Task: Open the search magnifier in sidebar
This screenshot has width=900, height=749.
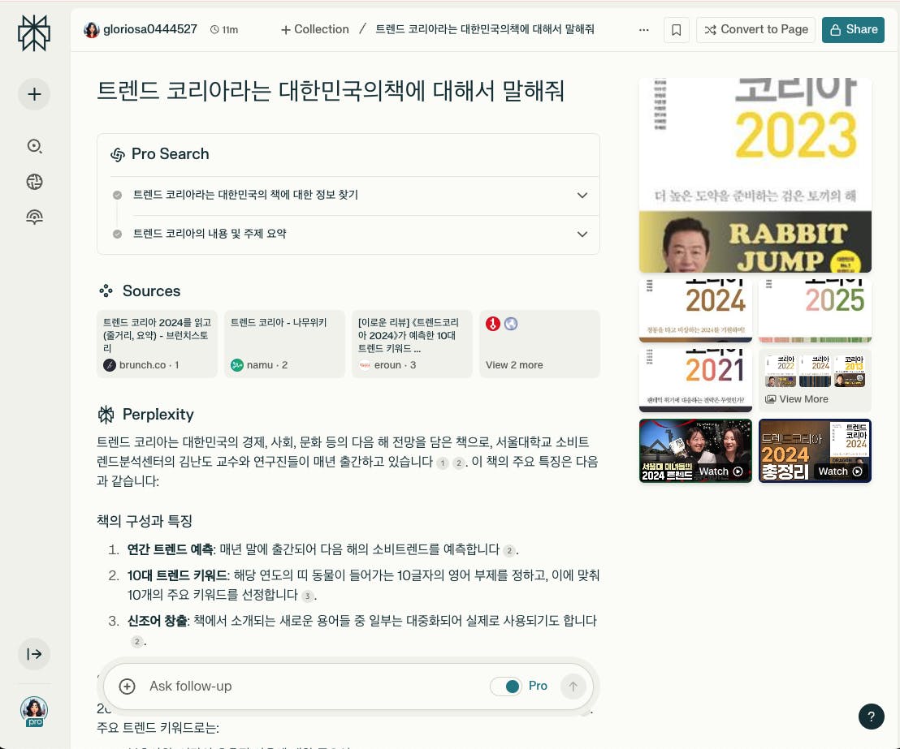Action: 34,146
